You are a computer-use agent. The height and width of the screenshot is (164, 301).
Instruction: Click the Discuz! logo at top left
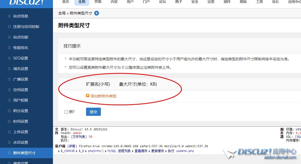coord(26,2)
